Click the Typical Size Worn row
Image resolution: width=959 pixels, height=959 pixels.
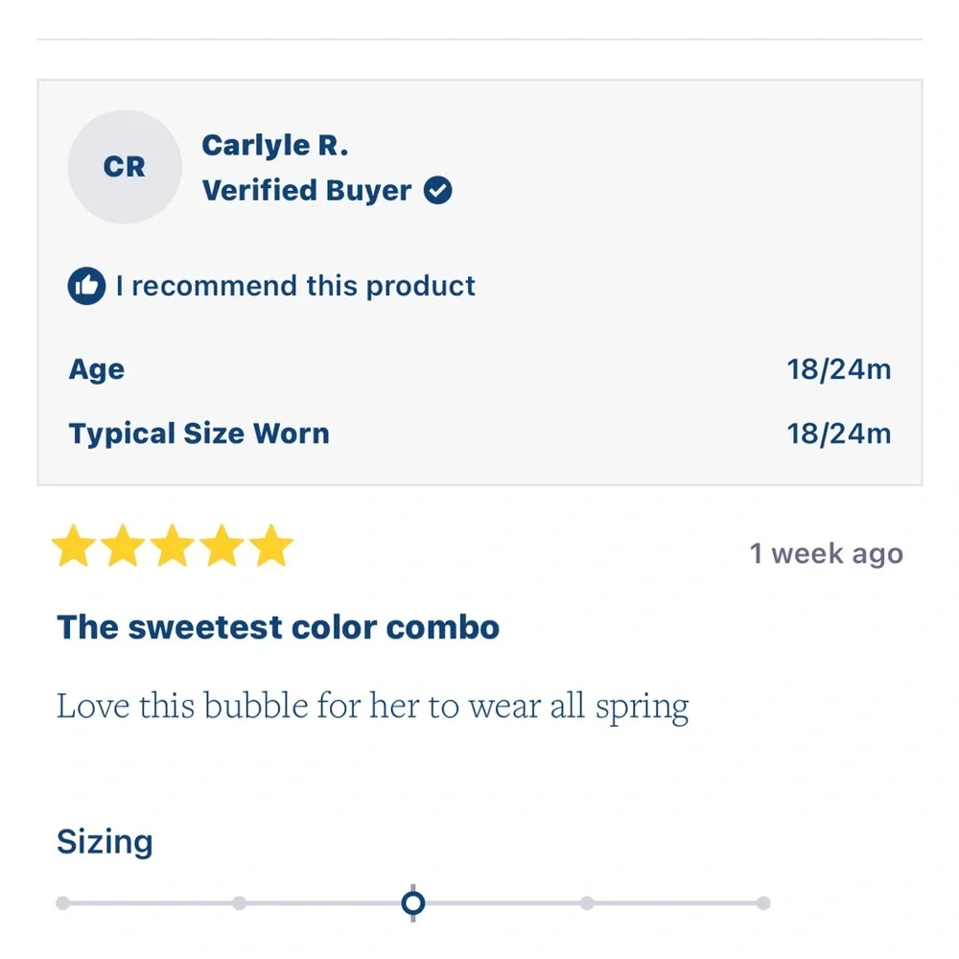click(x=480, y=433)
